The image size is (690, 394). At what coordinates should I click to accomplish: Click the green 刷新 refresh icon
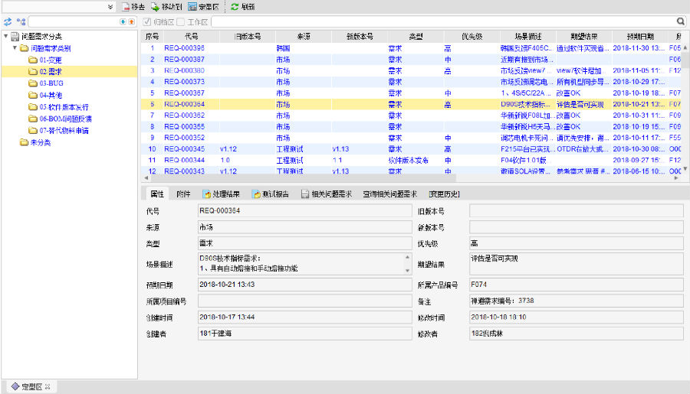235,6
